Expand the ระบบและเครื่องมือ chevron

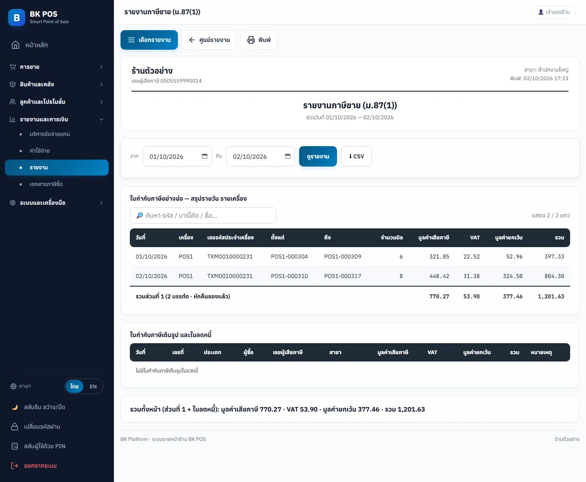coord(101,203)
